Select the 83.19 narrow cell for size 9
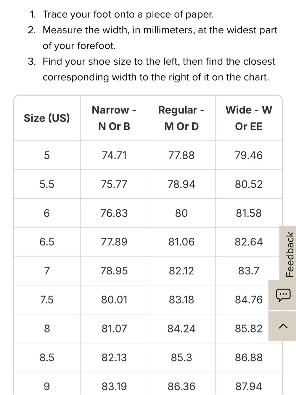 (x=114, y=386)
